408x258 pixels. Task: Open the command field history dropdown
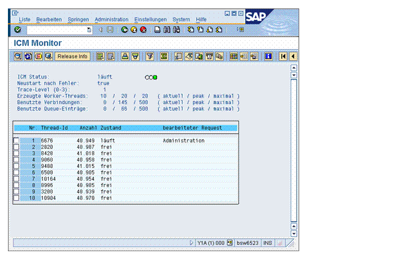pos(89,30)
